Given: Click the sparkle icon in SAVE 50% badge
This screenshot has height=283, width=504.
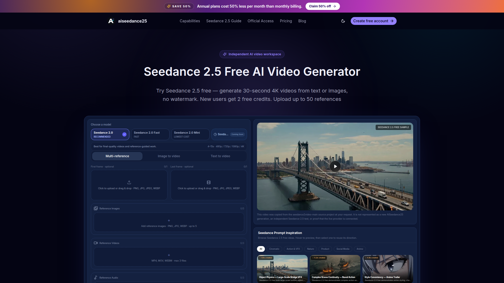Looking at the screenshot, I should pos(169,6).
